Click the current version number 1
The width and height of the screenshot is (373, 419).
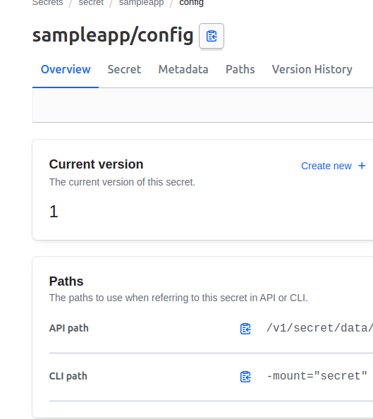(x=54, y=212)
